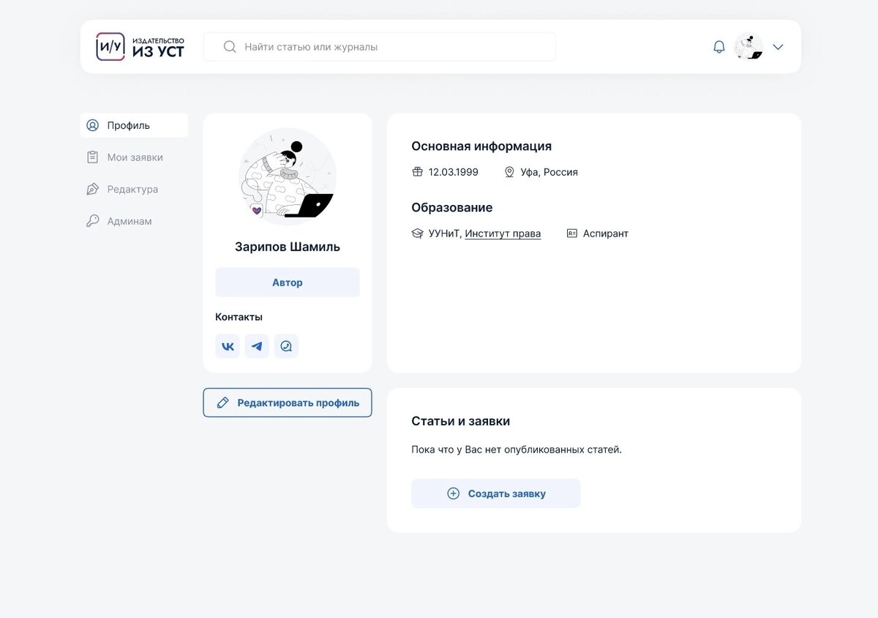
Task: Click the key icon next to Админам
Action: [92, 220]
